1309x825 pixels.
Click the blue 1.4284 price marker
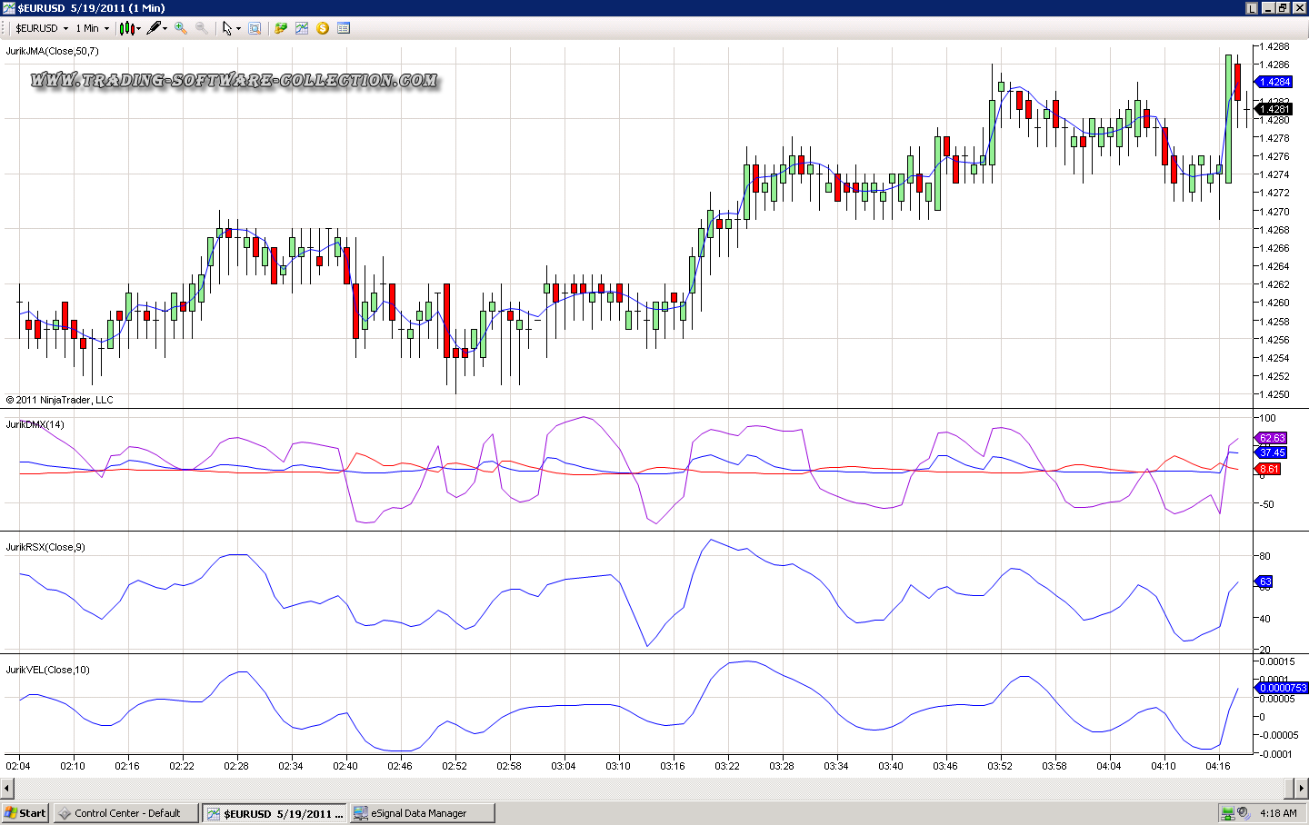(x=1274, y=82)
